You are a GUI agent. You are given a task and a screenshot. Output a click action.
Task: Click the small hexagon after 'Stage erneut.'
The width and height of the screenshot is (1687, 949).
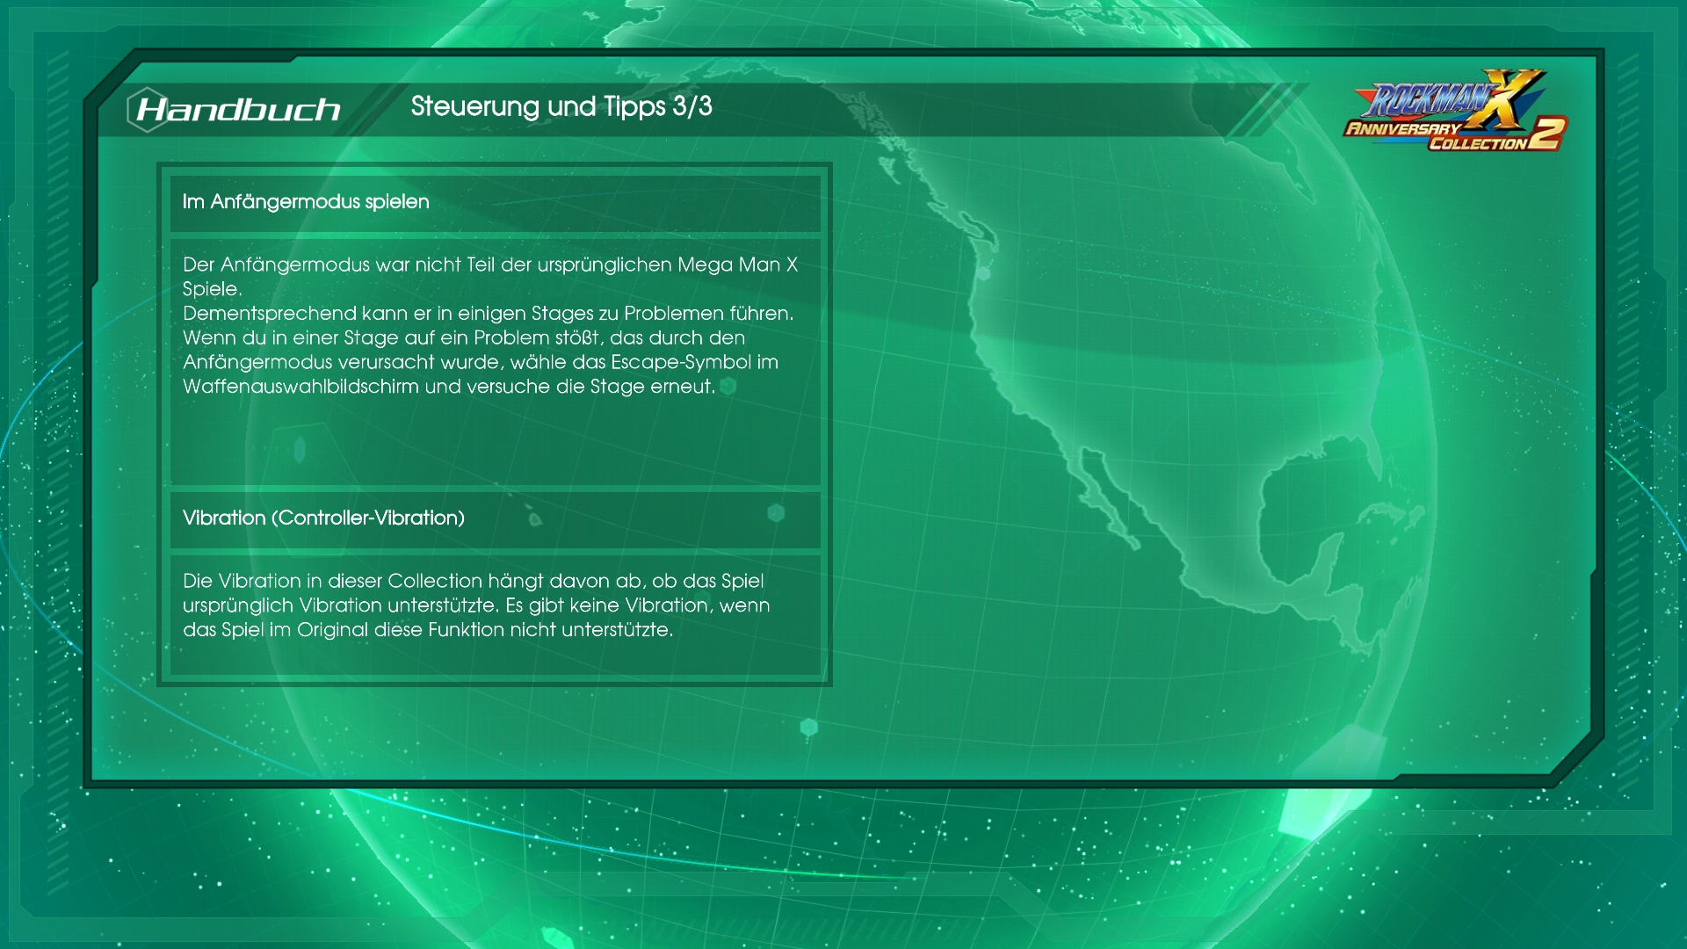pyautogui.click(x=728, y=386)
